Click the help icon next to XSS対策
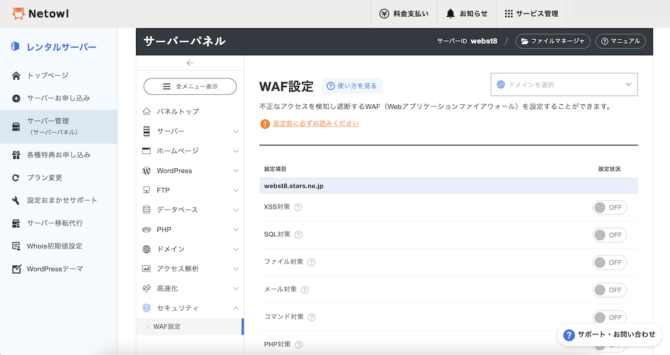This screenshot has height=355, width=670. (298, 207)
